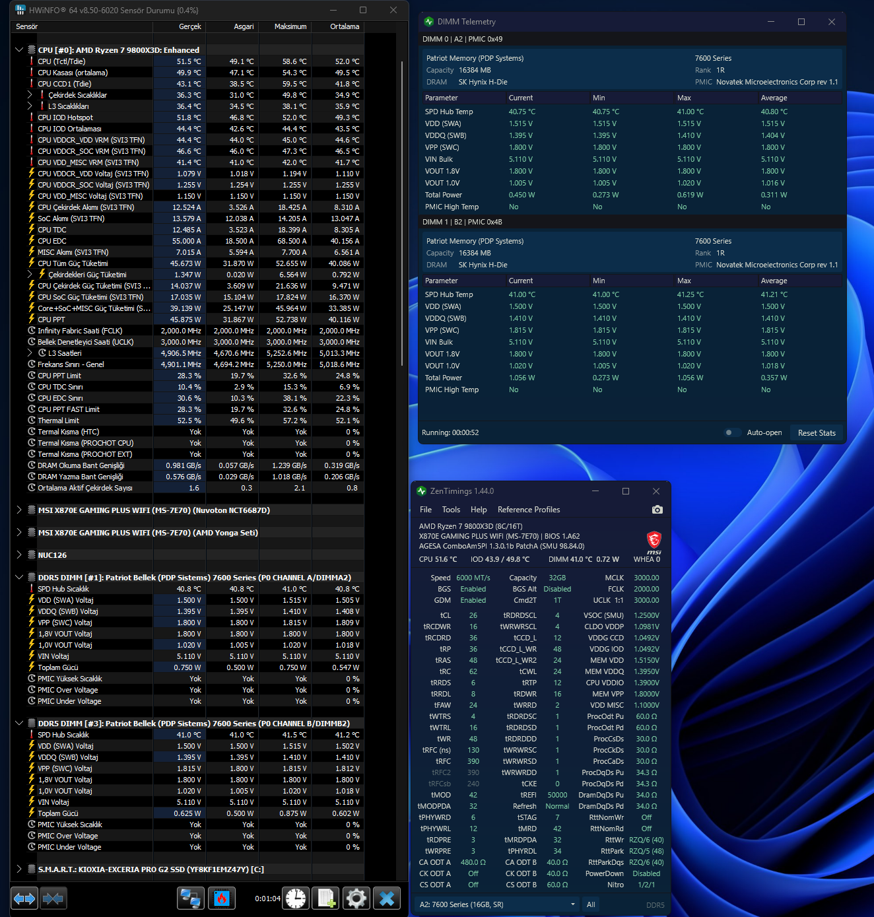
Task: Expand the L3 Sıcaklıkları sub-tree
Action: point(30,106)
